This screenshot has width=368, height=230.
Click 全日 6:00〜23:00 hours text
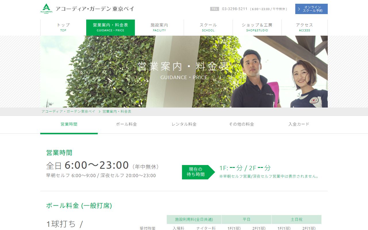[x=103, y=165]
